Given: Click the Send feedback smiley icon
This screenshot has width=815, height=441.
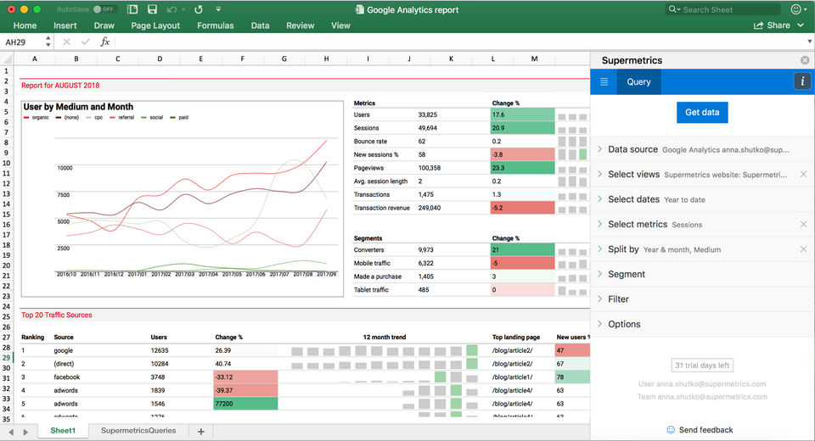Looking at the screenshot, I should [671, 430].
